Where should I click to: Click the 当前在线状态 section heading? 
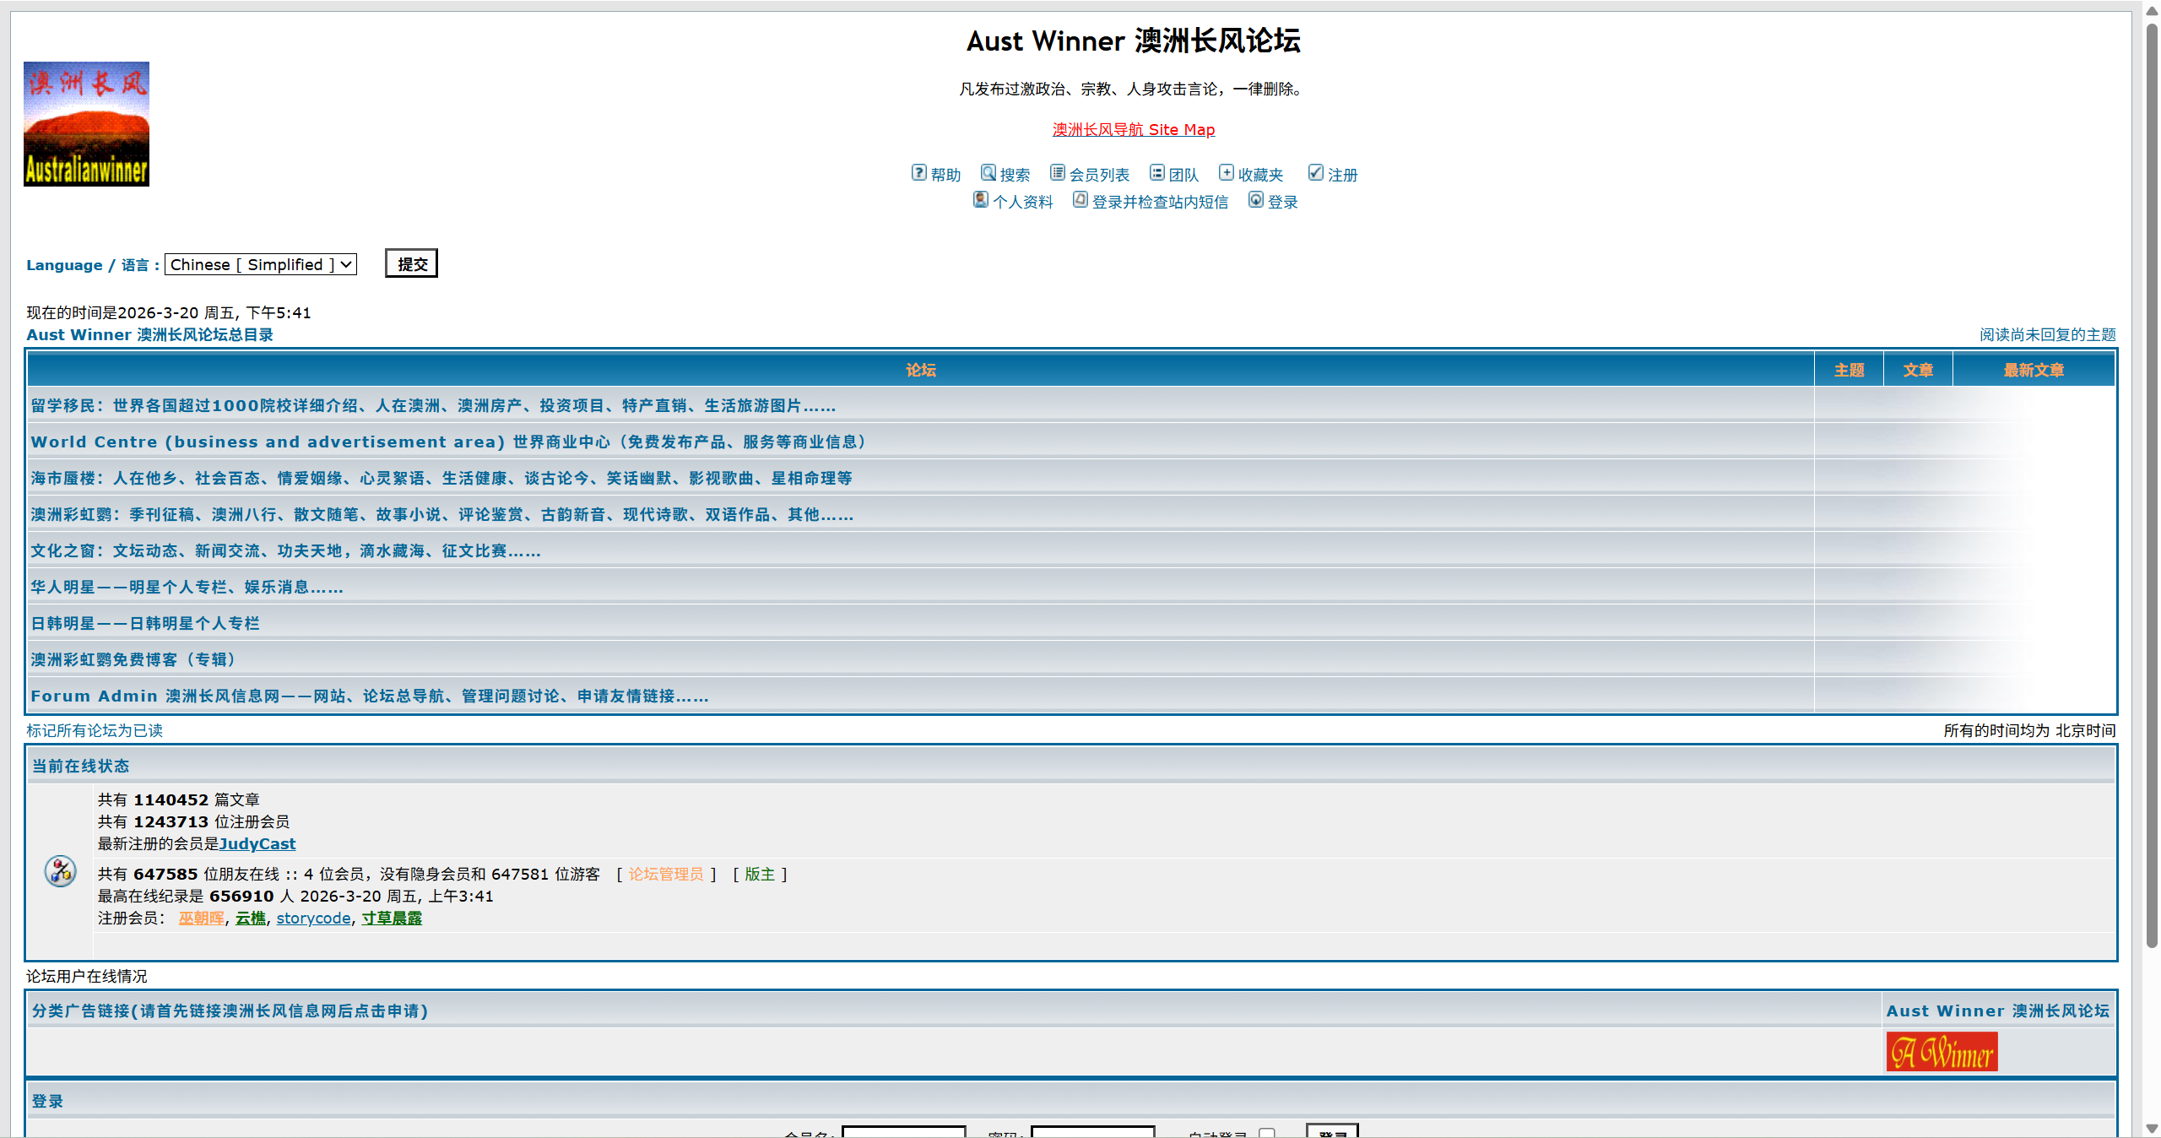coord(80,766)
